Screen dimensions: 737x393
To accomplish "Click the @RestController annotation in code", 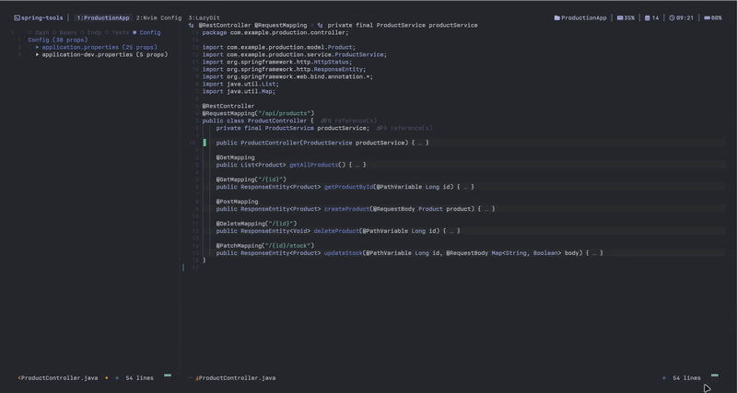I will tap(228, 106).
